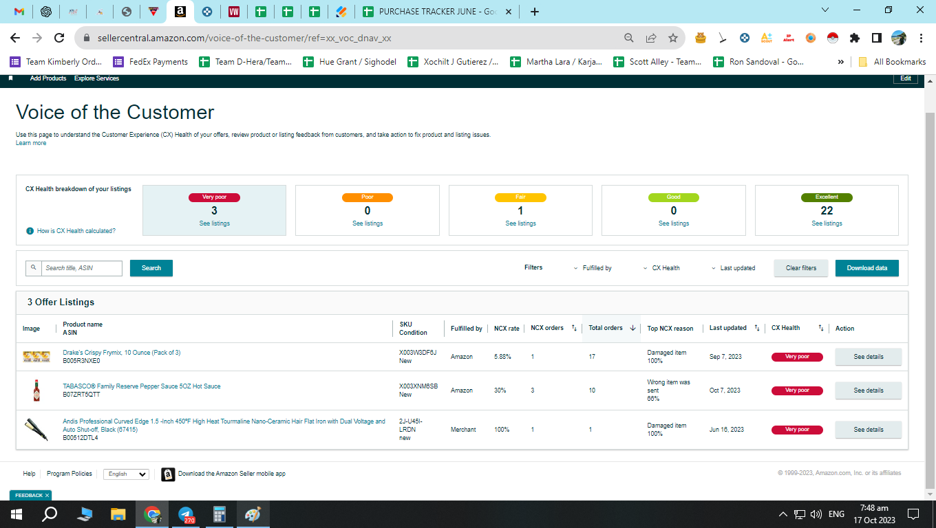Open Chrome's three-dot menu
Image resolution: width=936 pixels, height=528 pixels.
click(x=920, y=38)
